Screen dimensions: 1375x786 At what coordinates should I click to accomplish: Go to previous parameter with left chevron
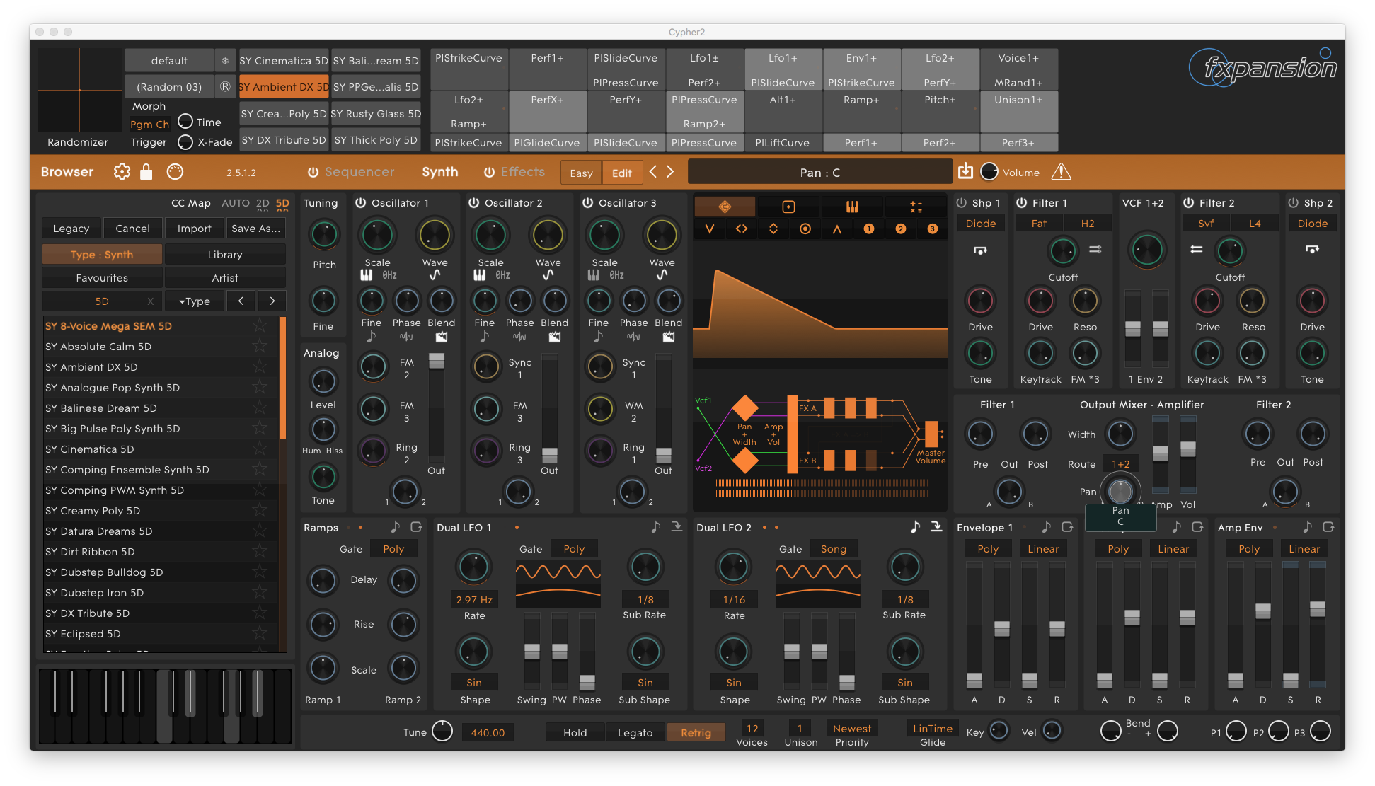653,172
